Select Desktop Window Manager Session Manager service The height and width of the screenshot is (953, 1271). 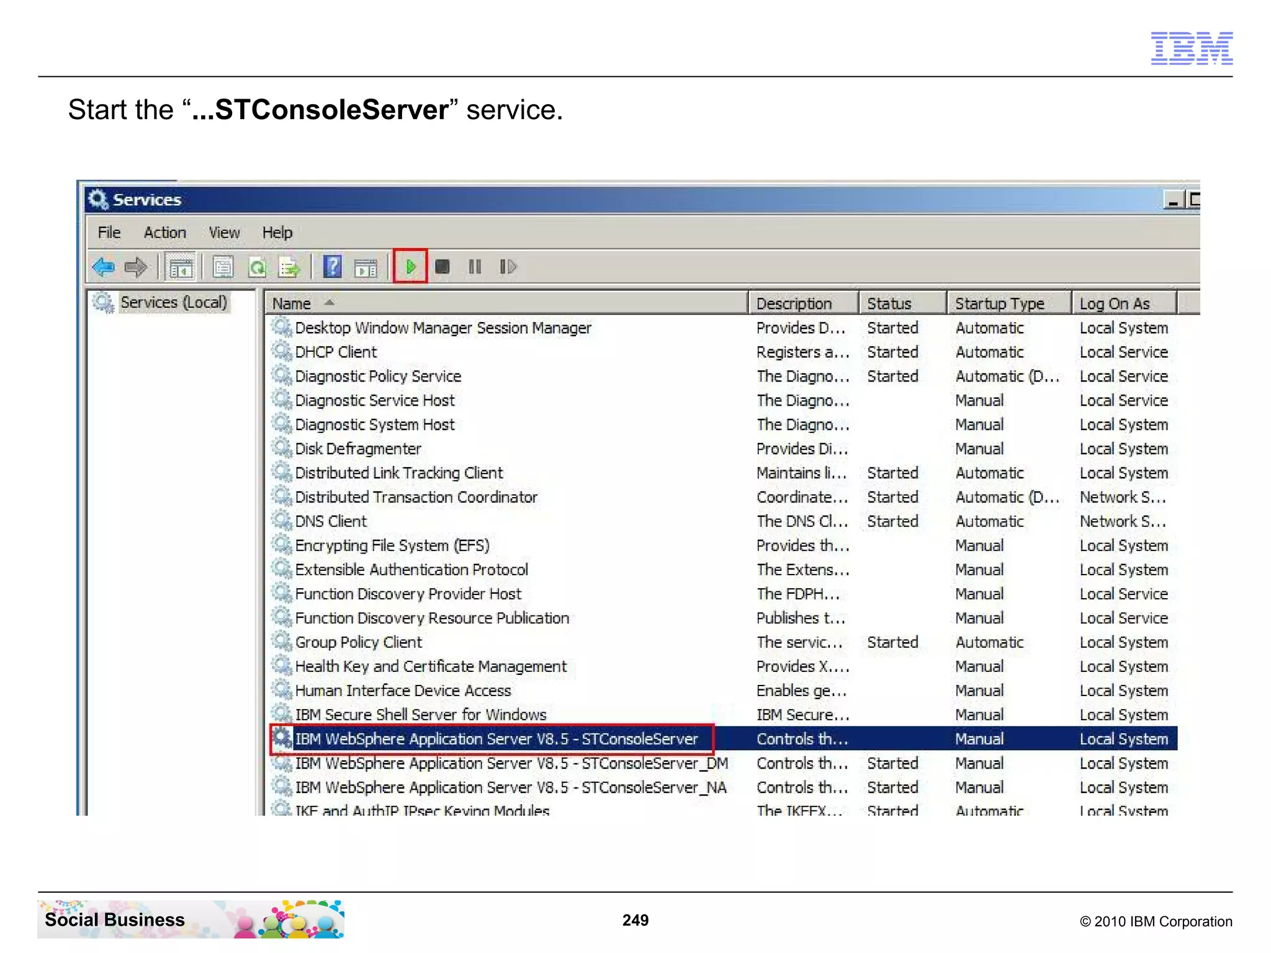pos(723,328)
